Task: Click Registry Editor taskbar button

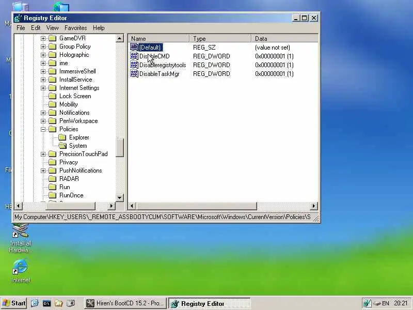Action: [209, 304]
